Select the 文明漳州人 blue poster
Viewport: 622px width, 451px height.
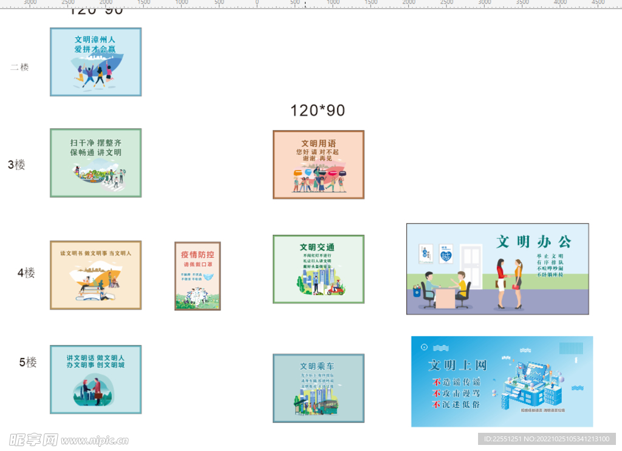pyautogui.click(x=95, y=62)
